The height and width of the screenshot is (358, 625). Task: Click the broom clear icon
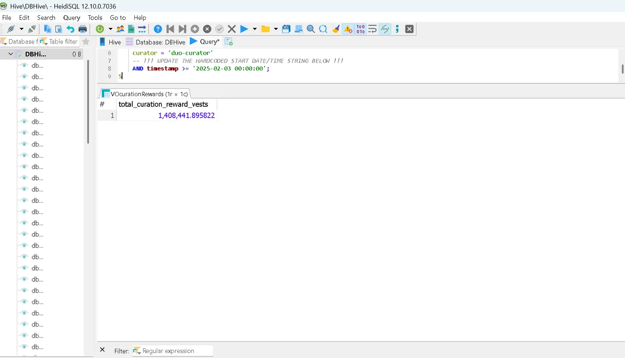(335, 29)
